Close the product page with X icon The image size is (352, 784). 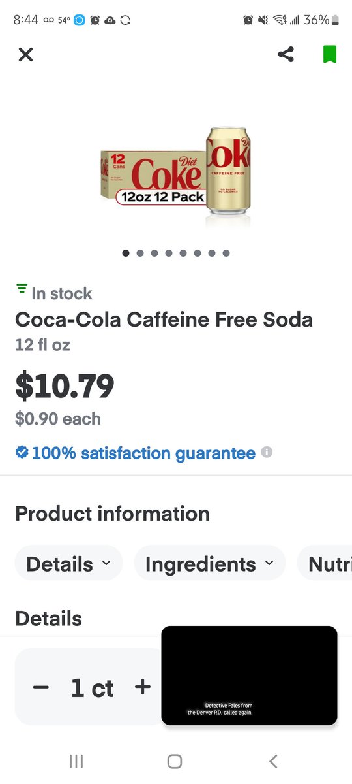pos(25,54)
